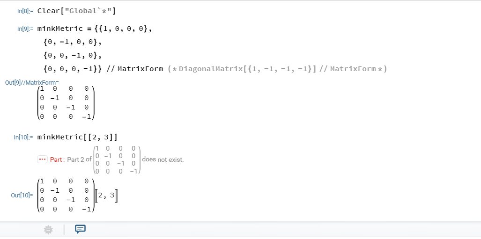Click the ⟦2, 3⟧ part in Out[10]

106,196
